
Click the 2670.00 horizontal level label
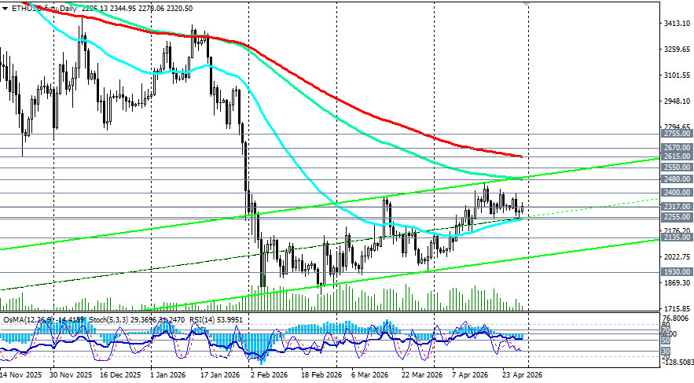[x=677, y=148]
